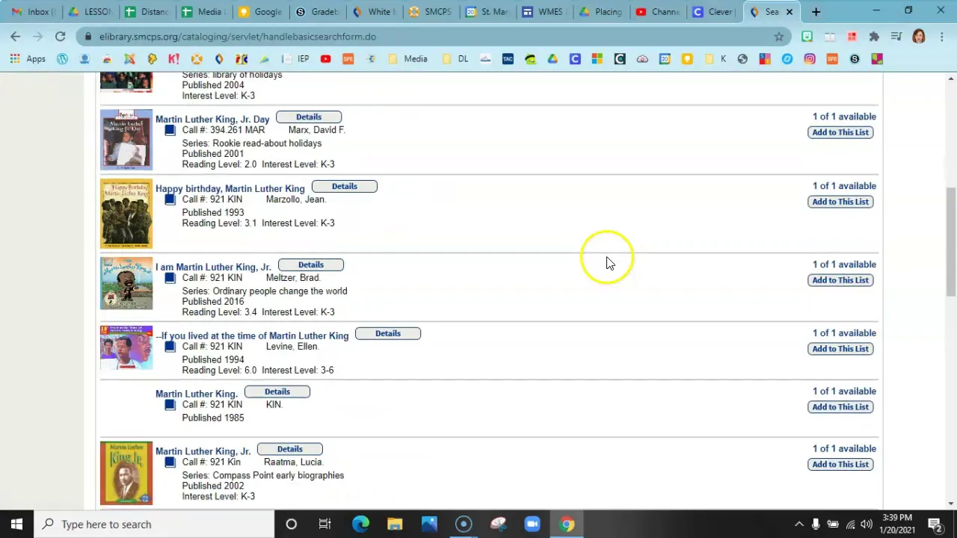Screen dimensions: 957x538
Task: Open the Extensions puzzle-piece icon
Action: click(x=874, y=36)
